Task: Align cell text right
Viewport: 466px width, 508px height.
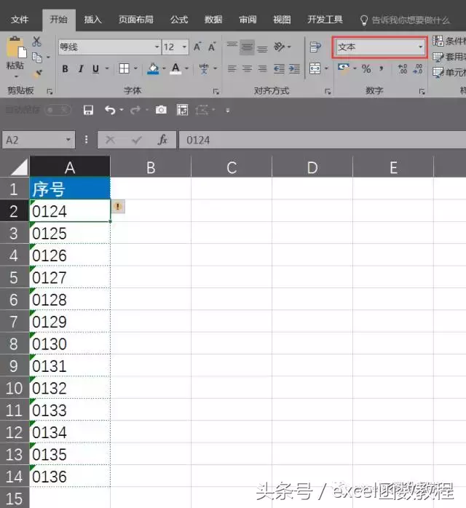Action: coord(262,68)
